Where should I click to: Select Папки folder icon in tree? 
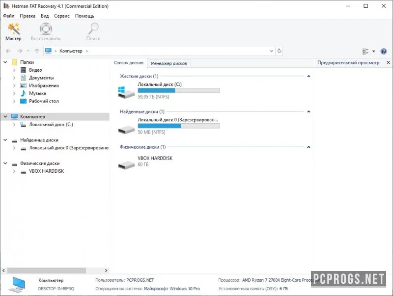pyautogui.click(x=15, y=62)
